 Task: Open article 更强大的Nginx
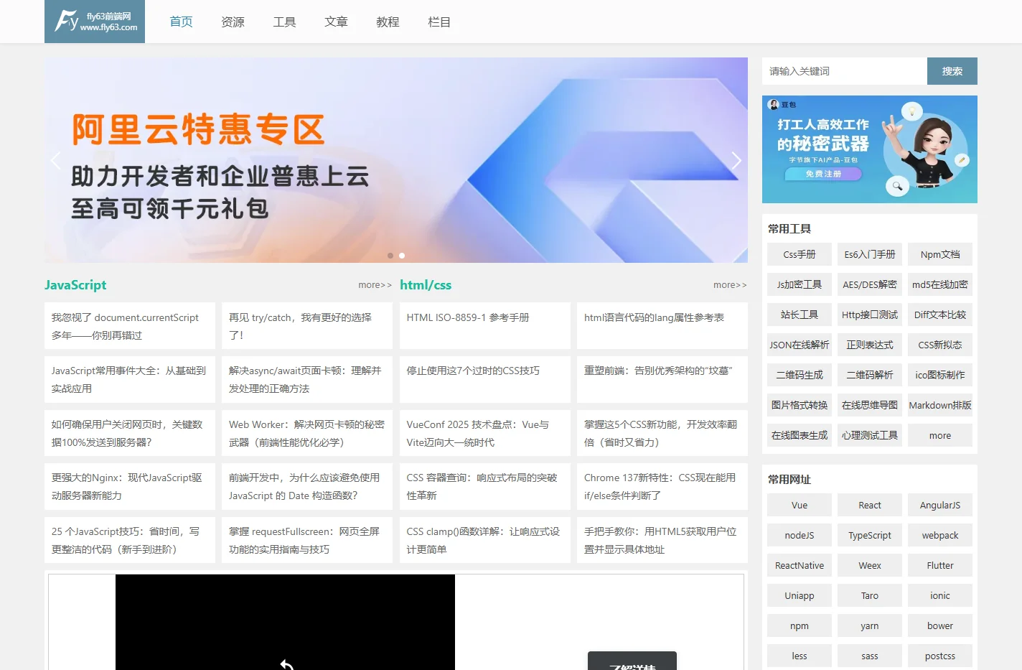click(x=130, y=486)
